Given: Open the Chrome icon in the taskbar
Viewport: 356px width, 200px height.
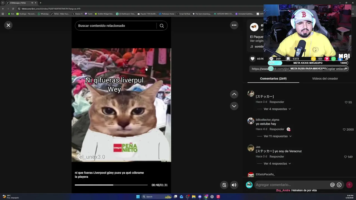Looking at the screenshot, I should (x=206, y=197).
